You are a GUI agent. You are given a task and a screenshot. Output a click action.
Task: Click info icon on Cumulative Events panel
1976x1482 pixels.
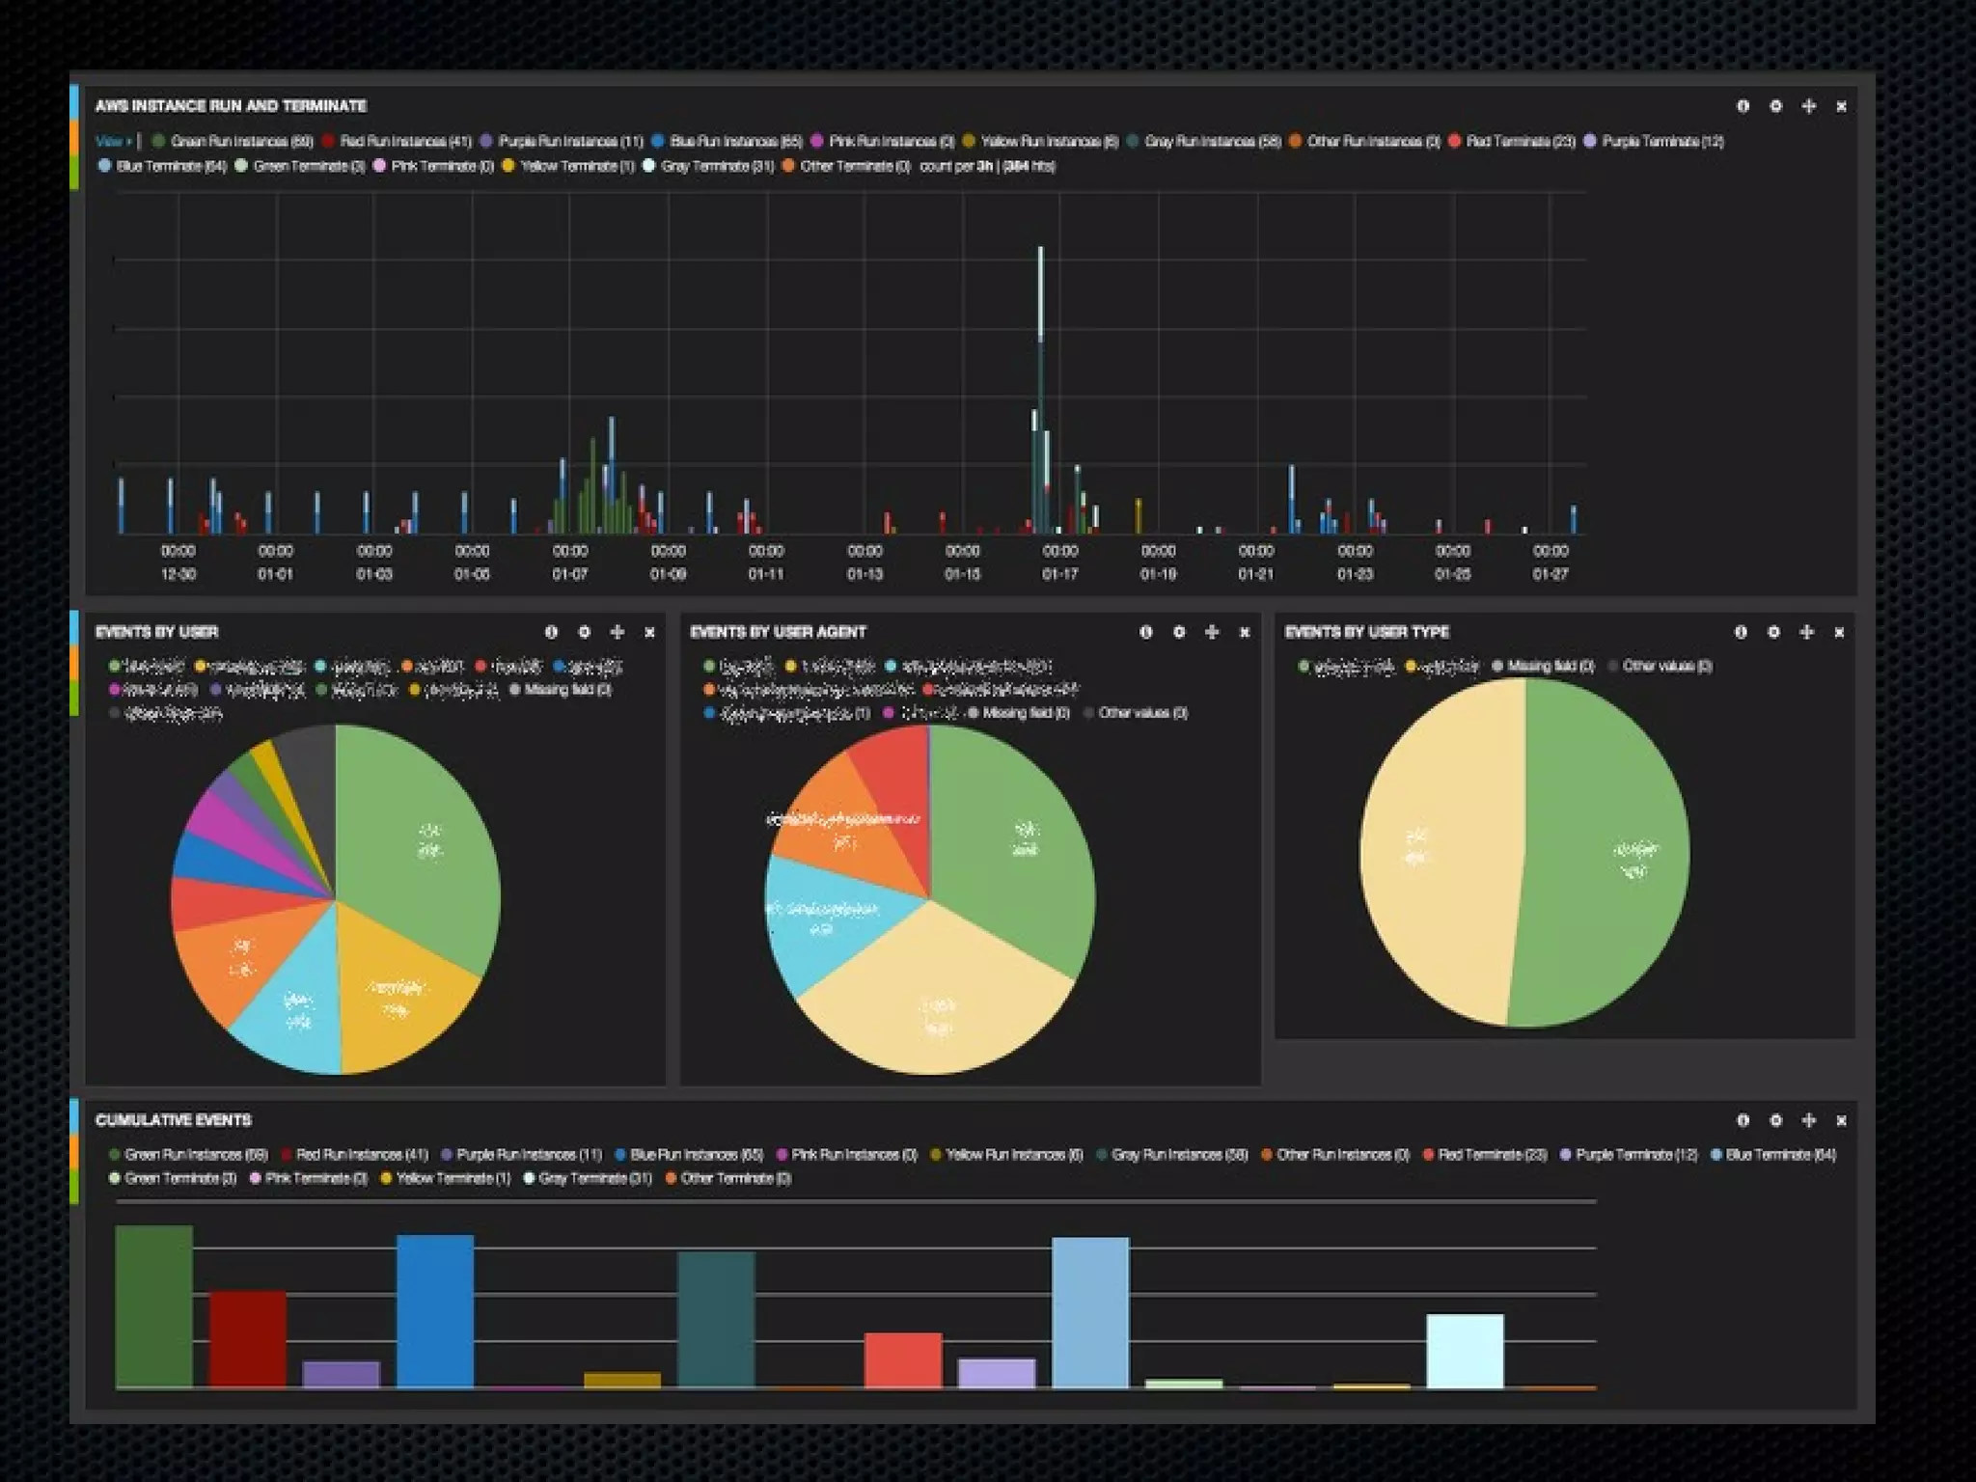coord(1743,1120)
